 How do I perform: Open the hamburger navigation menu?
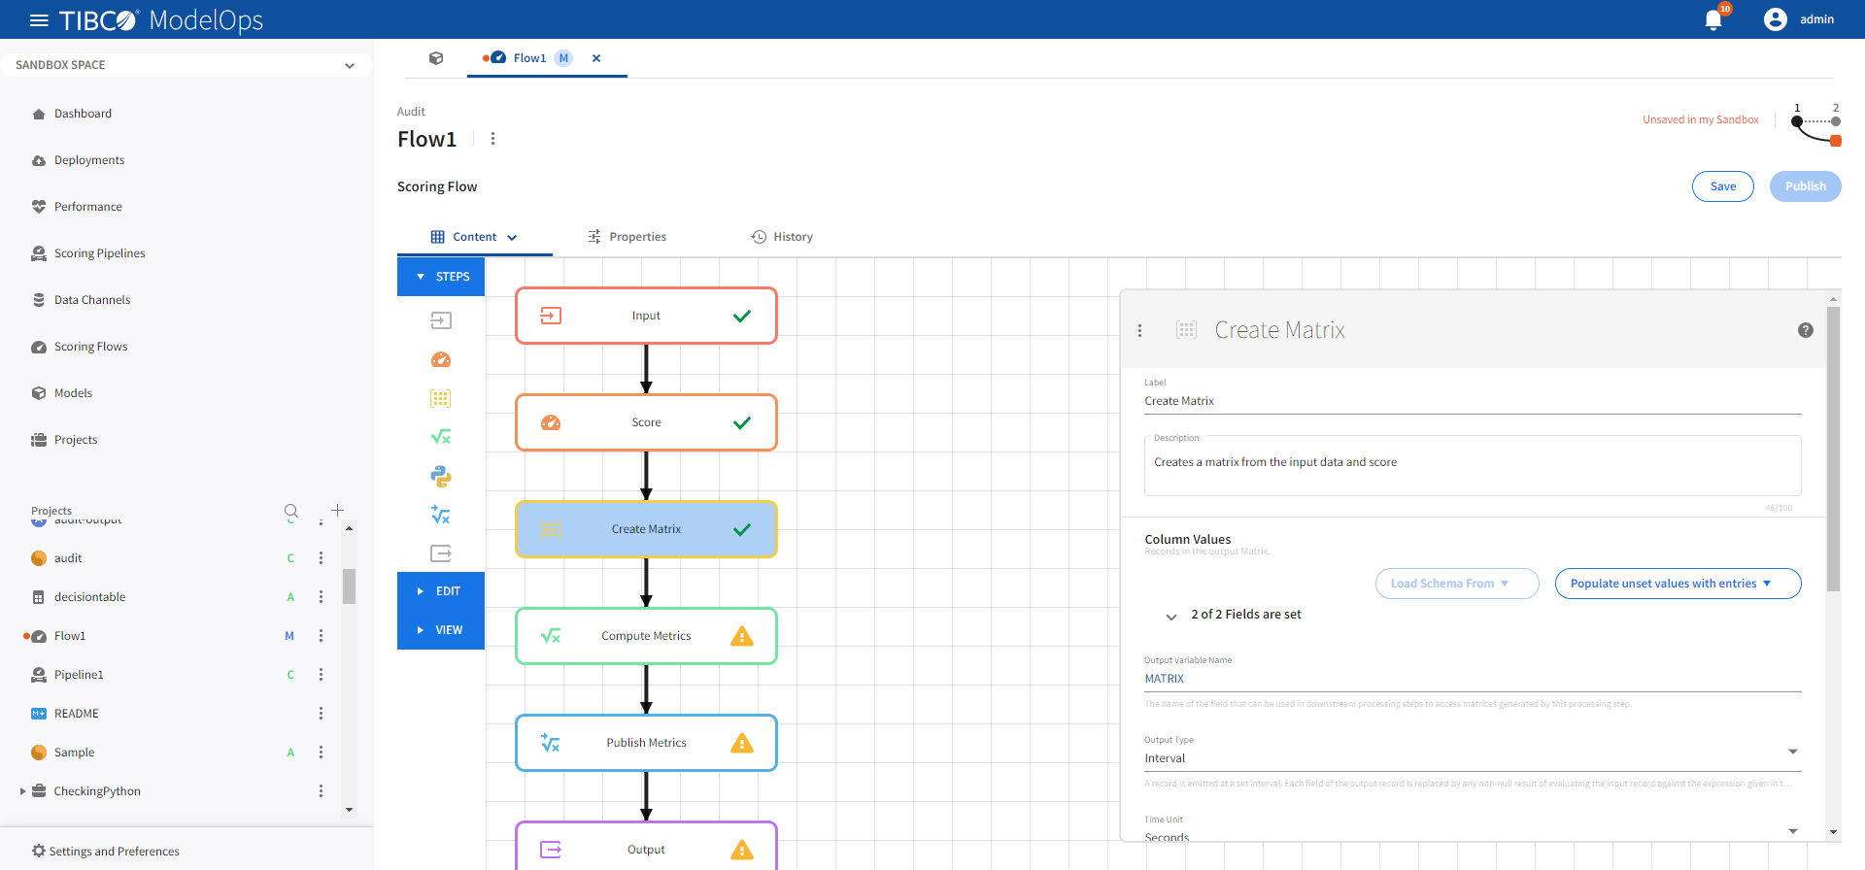pos(39,20)
